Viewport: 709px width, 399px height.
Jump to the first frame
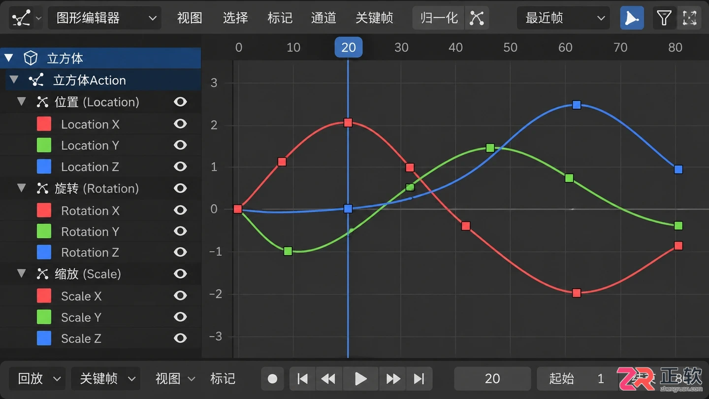click(x=302, y=378)
